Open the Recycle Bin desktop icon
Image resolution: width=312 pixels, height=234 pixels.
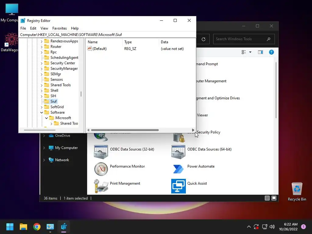[x=297, y=192]
